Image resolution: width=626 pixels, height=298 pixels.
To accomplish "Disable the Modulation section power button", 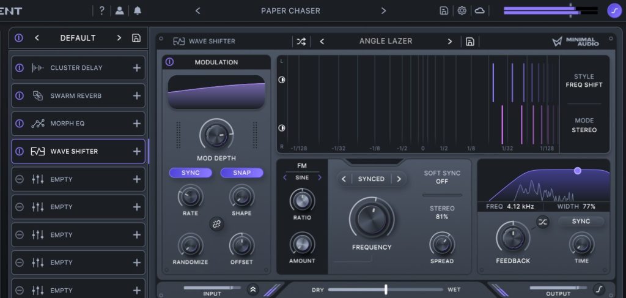I will (169, 62).
